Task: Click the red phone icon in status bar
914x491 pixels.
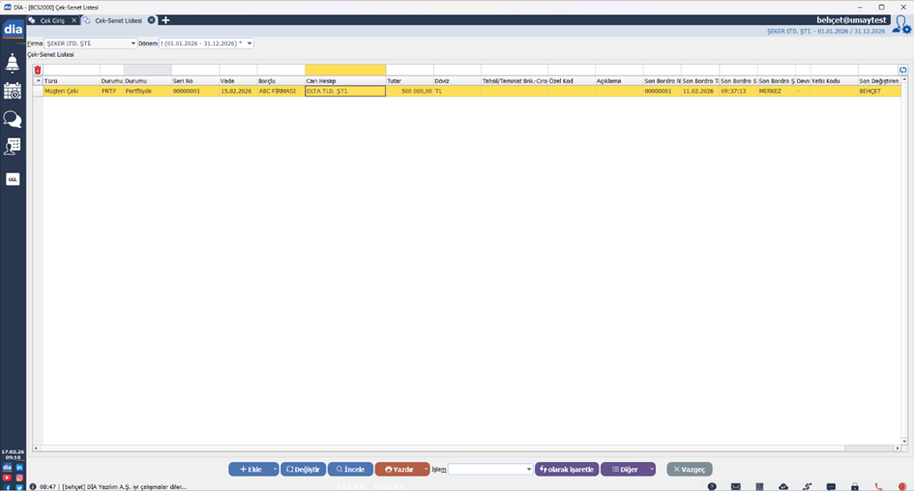Action: [x=878, y=486]
